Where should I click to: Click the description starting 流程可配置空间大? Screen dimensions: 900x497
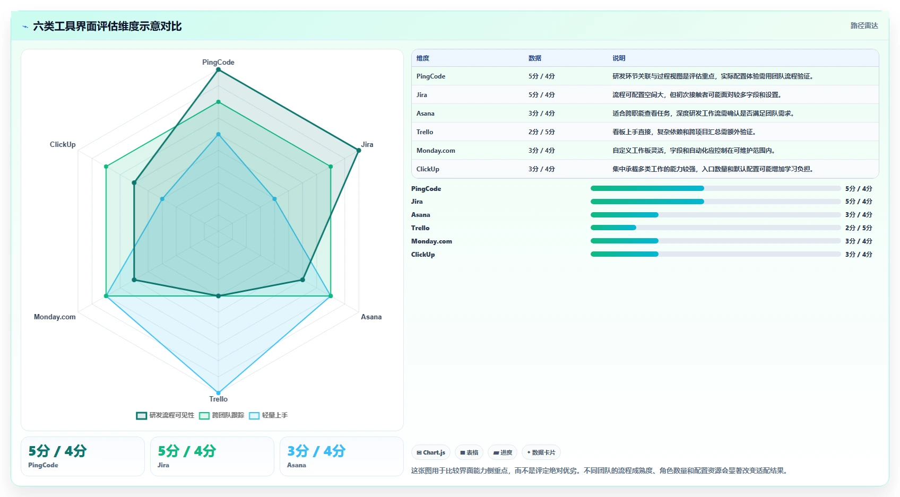697,95
